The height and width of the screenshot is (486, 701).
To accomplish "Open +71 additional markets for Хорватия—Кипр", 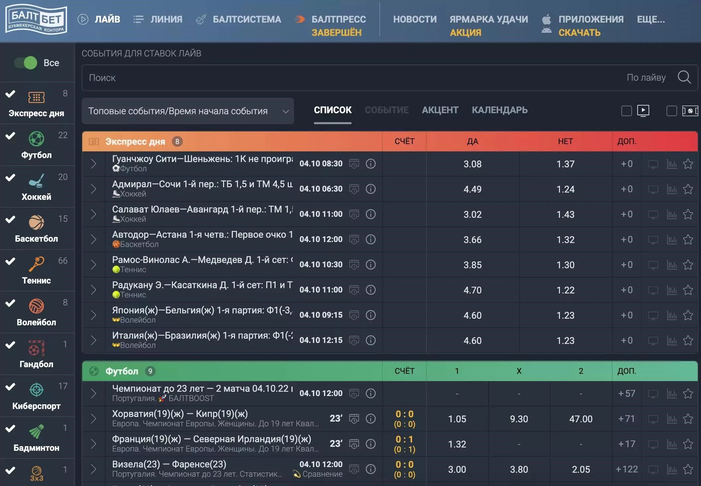I will pos(627,419).
